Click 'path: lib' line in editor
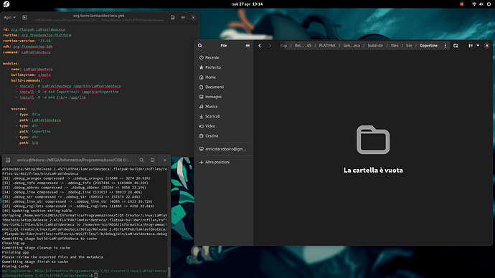495x278 pixels. [29, 143]
